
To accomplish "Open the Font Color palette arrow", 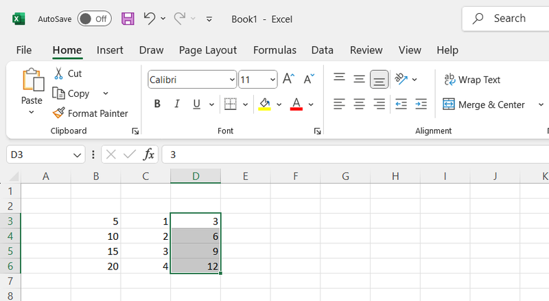I will point(311,104).
